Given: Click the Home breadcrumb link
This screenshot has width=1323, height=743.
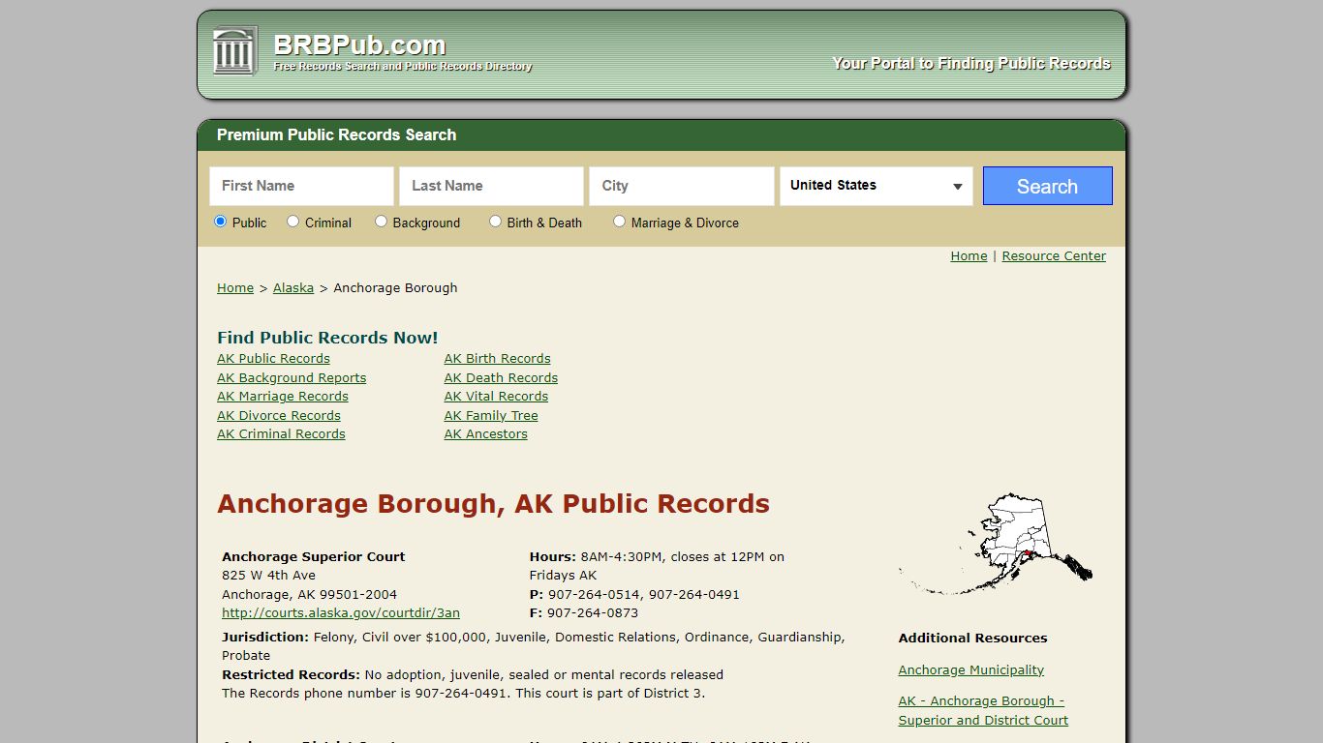Looking at the screenshot, I should tap(235, 288).
